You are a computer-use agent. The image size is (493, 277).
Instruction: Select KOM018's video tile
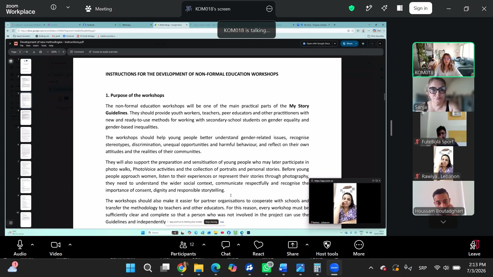pos(443,60)
